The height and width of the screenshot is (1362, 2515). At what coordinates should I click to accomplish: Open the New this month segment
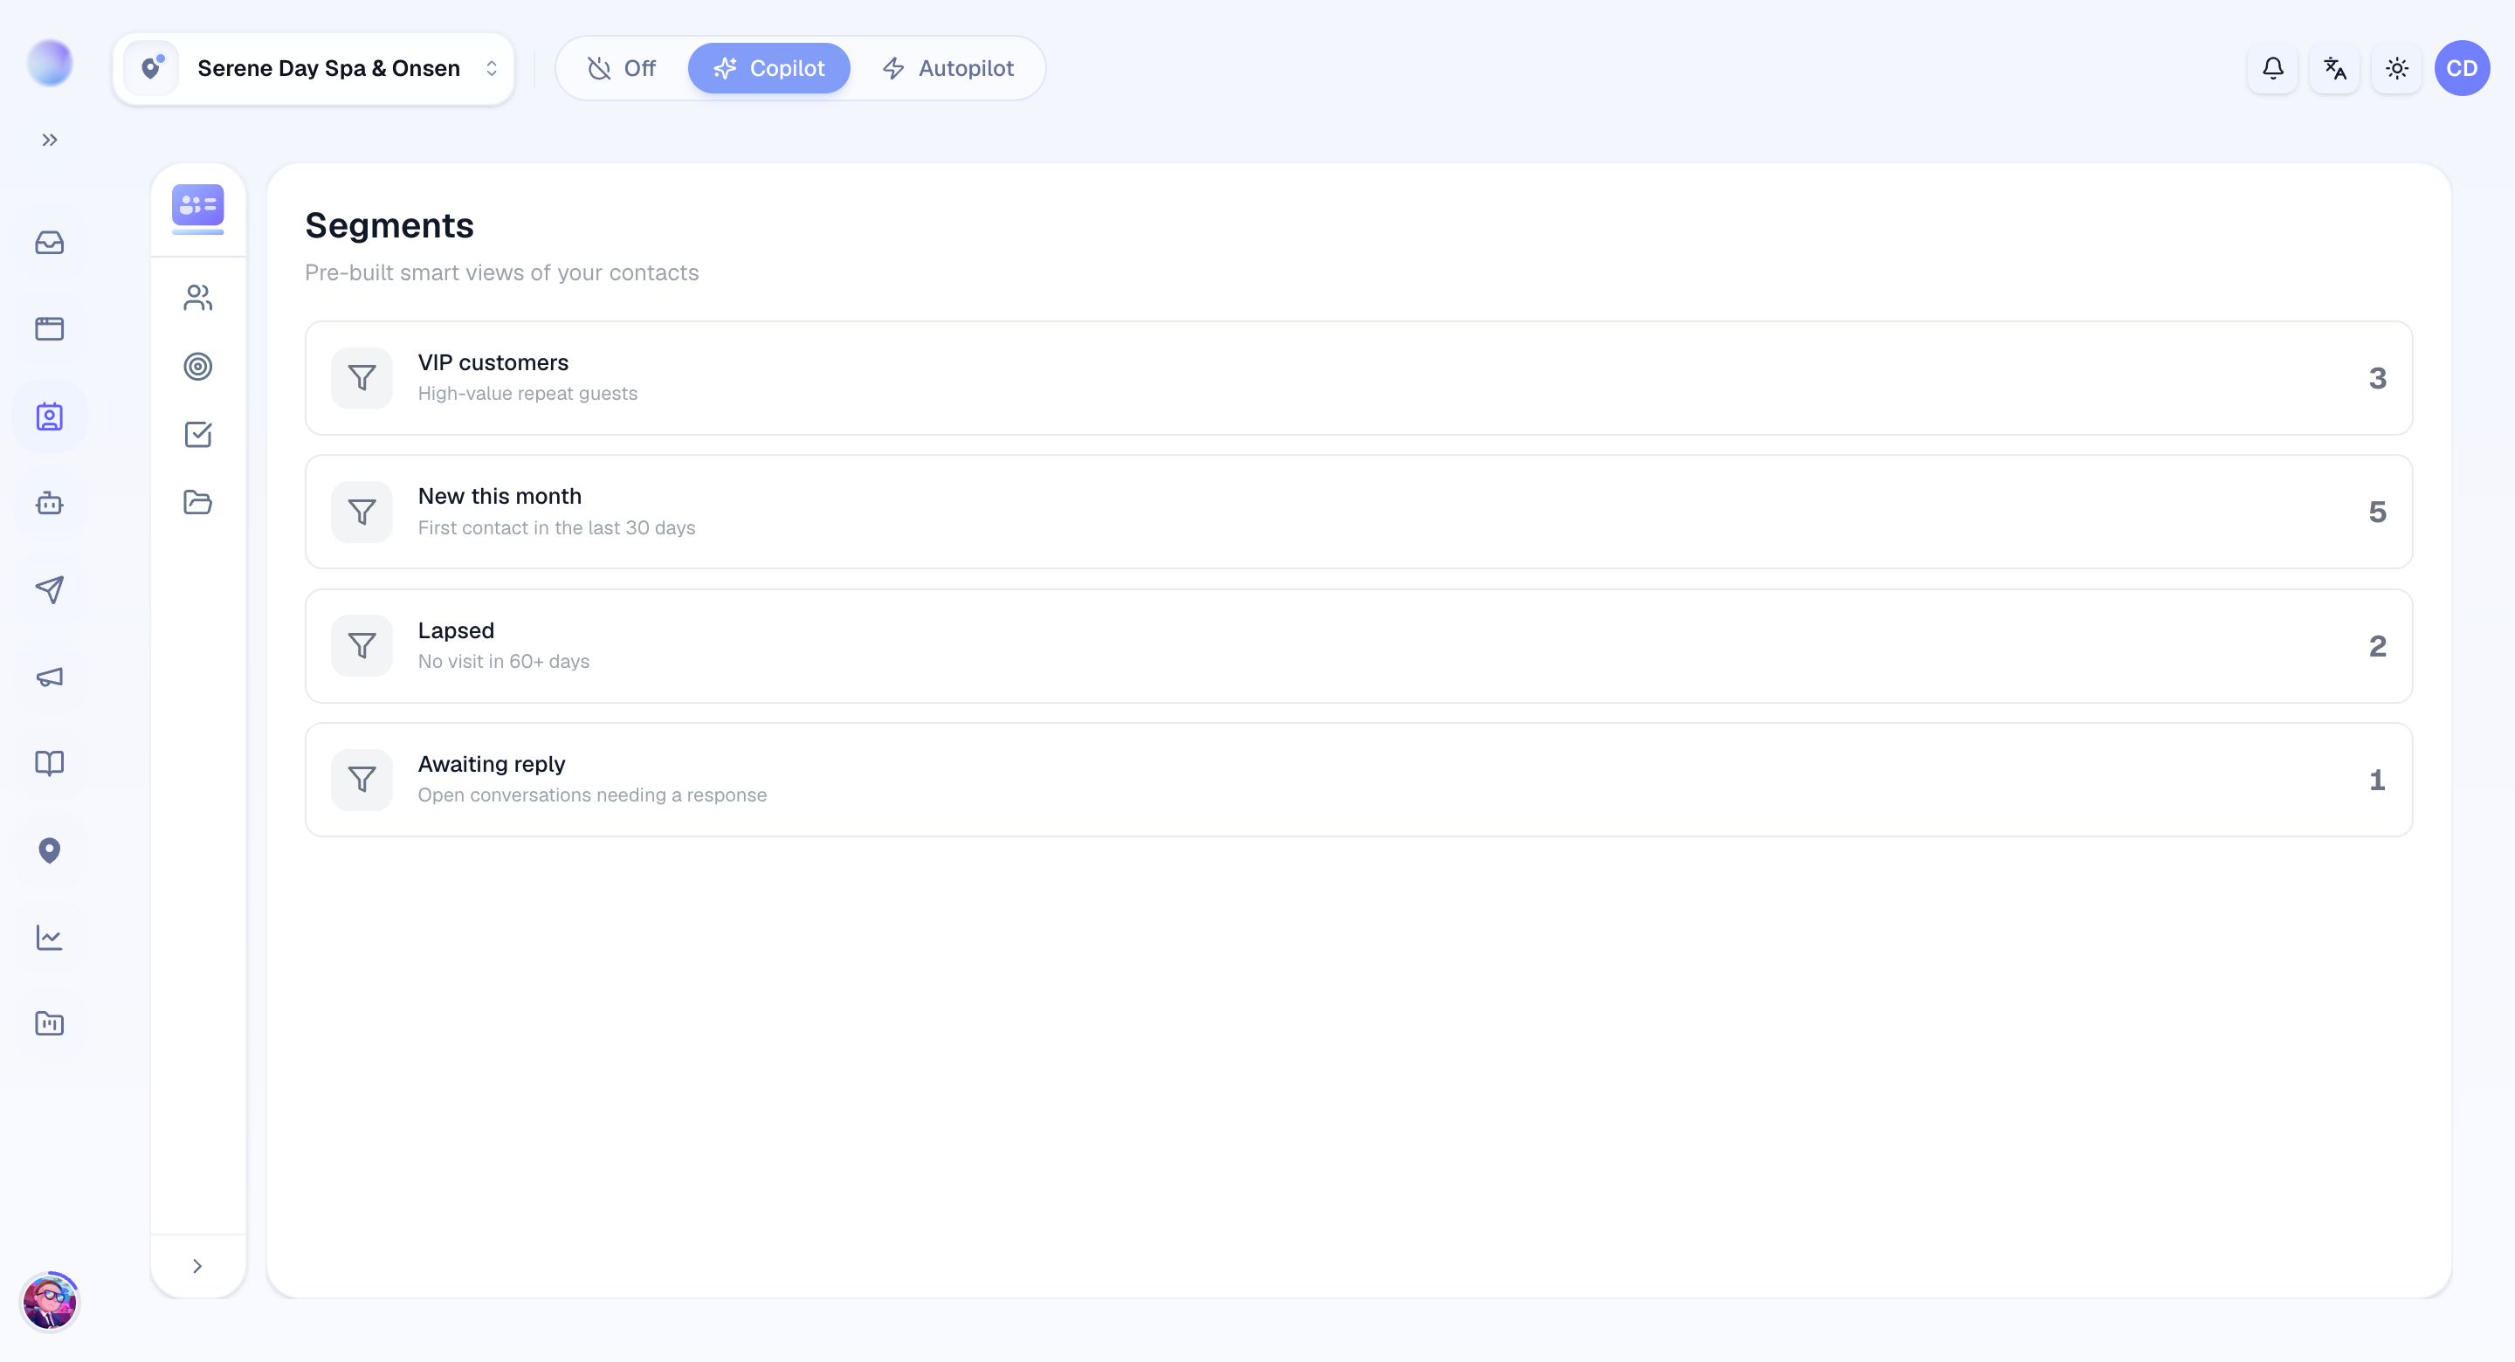pos(1358,512)
